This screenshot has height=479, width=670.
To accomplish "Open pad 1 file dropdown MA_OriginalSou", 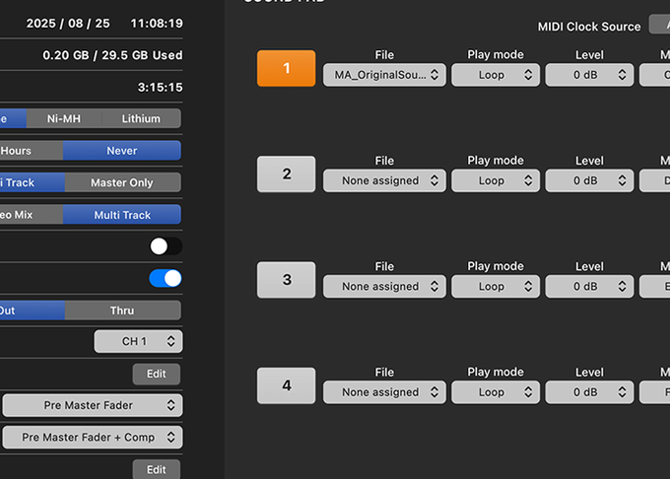I will (384, 75).
